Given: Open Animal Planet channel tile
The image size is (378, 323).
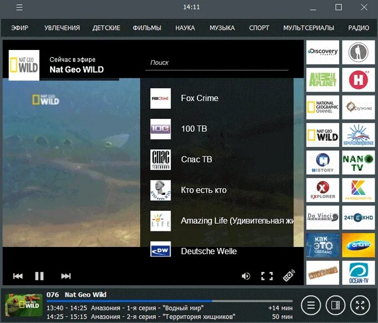Looking at the screenshot, I should pyautogui.click(x=322, y=80).
